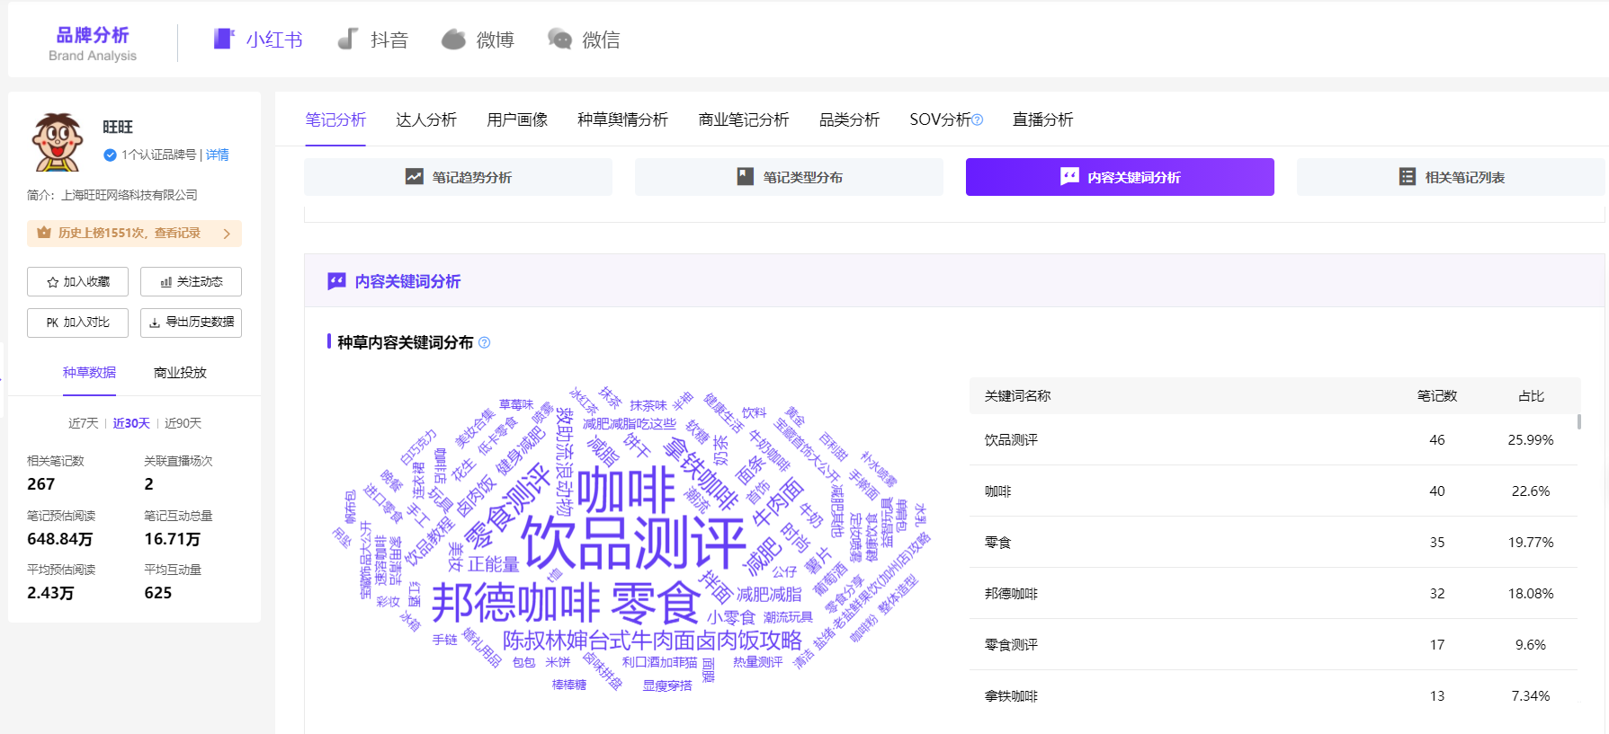Screen dimensions: 1609x734
Task: Click the 微博 platform icon
Action: click(453, 39)
